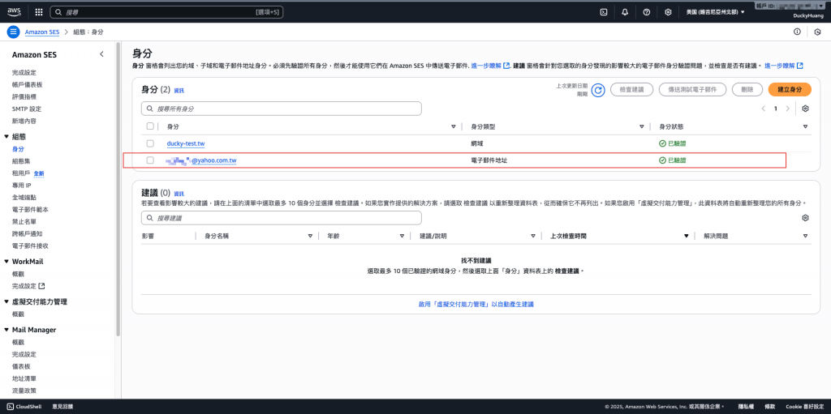Viewport: 831px width, 414px height.
Task: Focus the AWS top search field
Action: point(166,11)
